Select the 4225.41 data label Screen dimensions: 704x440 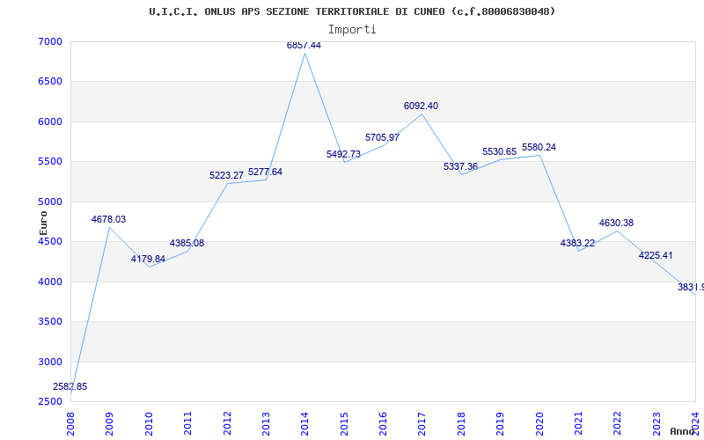click(656, 255)
